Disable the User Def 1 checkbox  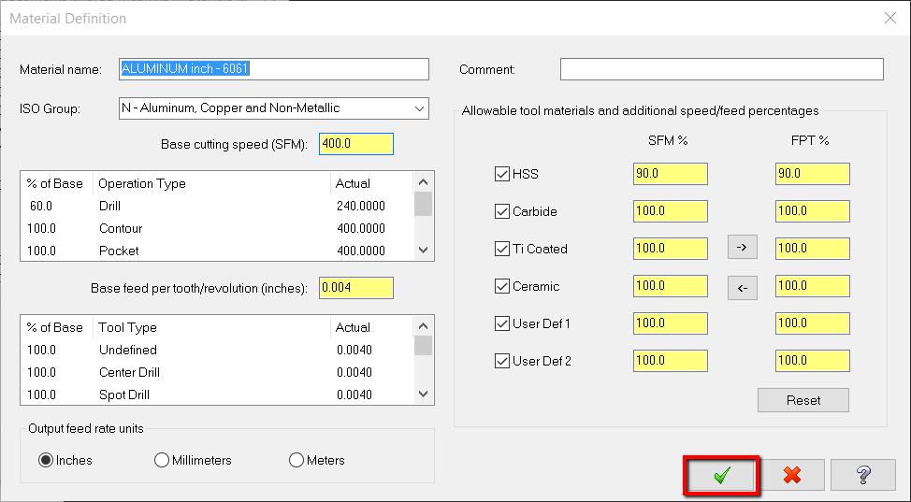click(502, 323)
